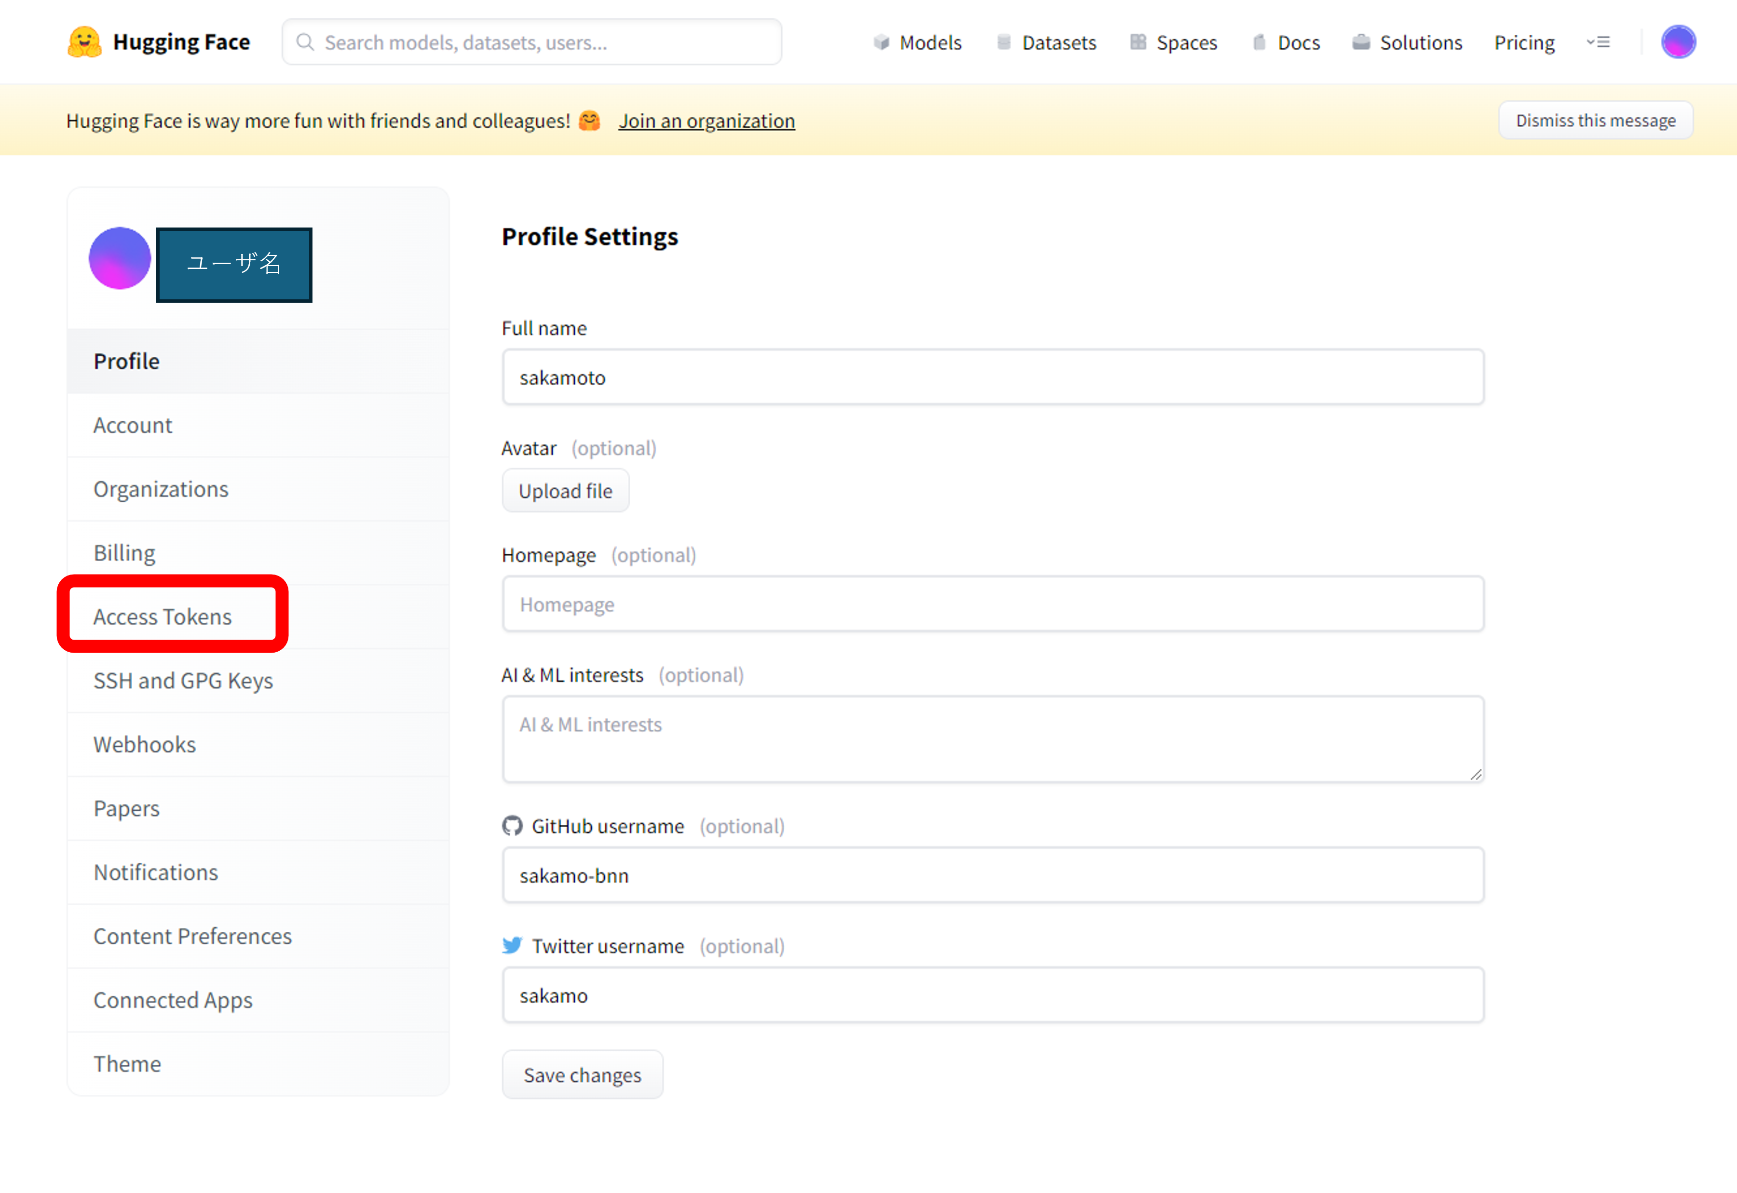Open the profile avatar menu top right
1737x1193 pixels.
tap(1679, 42)
